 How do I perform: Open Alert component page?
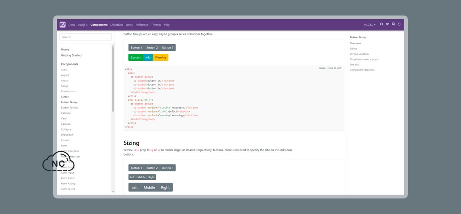point(64,70)
